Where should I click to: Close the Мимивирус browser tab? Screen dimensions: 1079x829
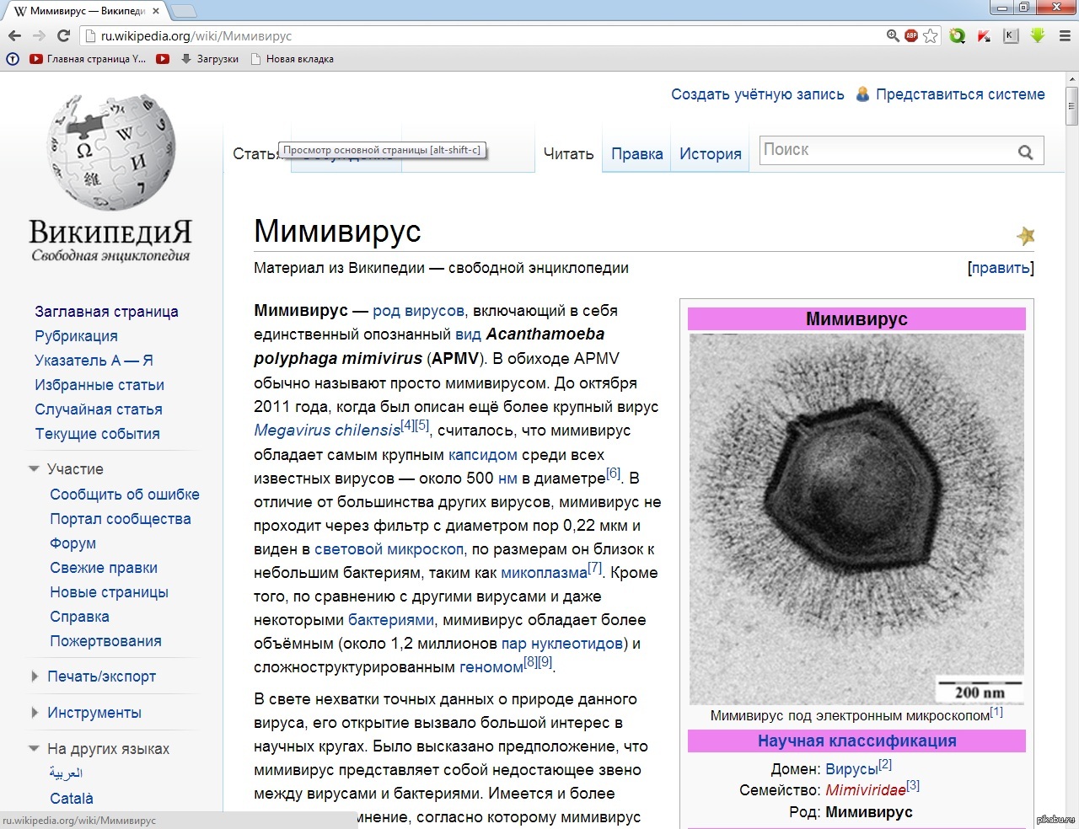tap(156, 11)
